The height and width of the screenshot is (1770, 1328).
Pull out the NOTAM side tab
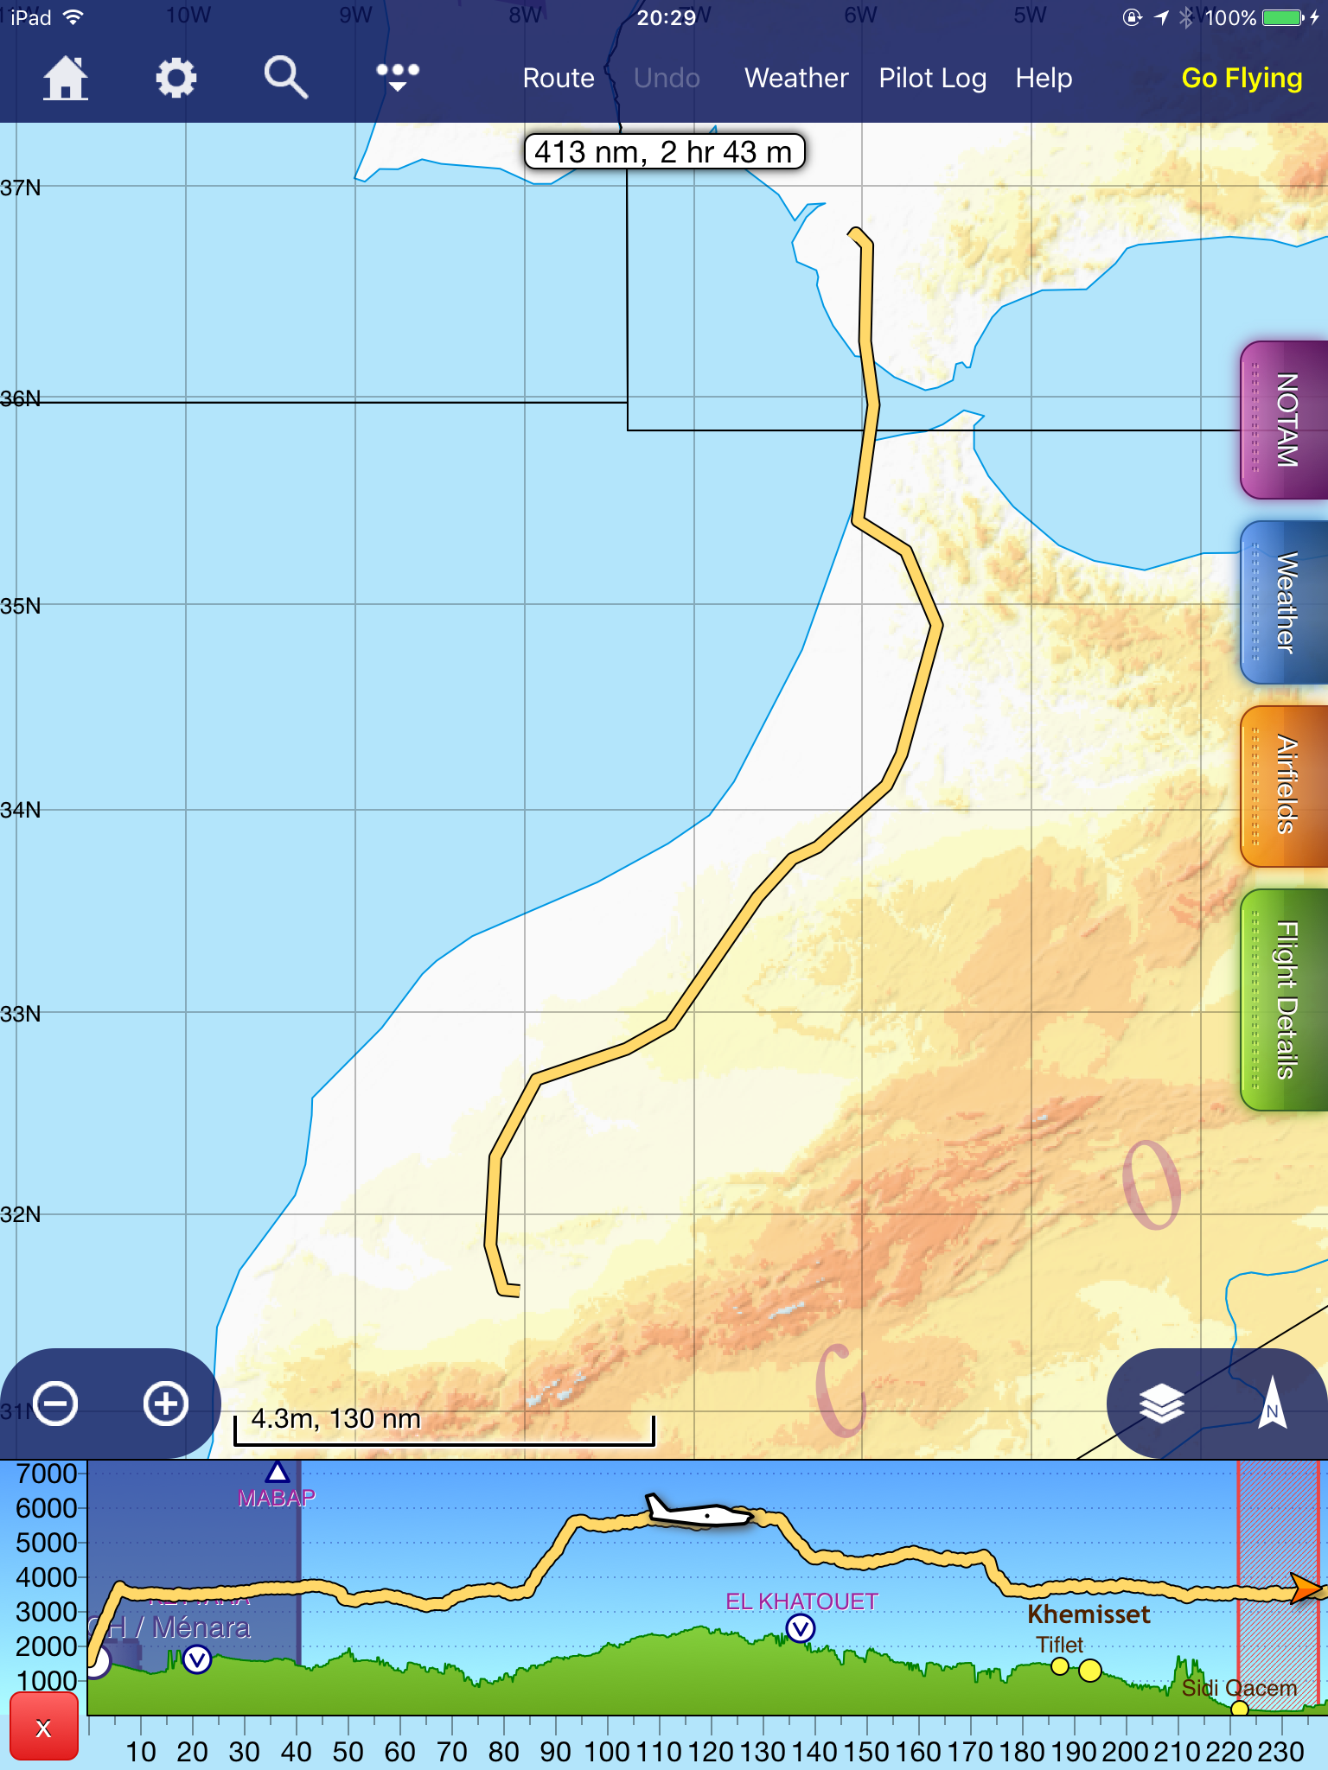pos(1285,420)
